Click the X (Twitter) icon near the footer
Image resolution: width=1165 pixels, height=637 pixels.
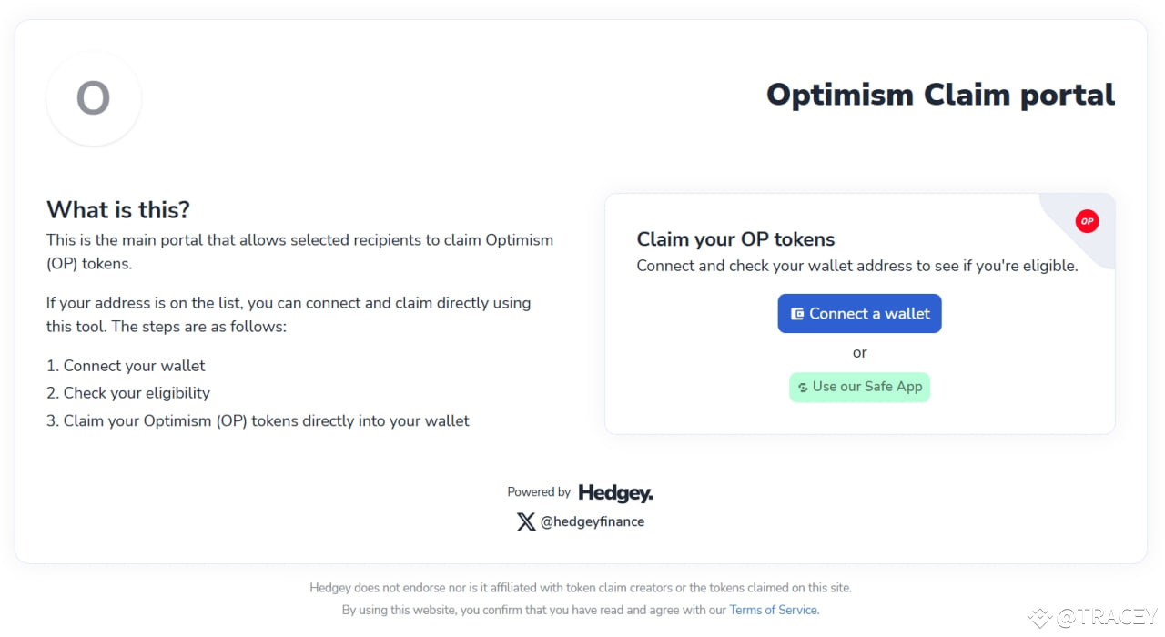tap(526, 521)
